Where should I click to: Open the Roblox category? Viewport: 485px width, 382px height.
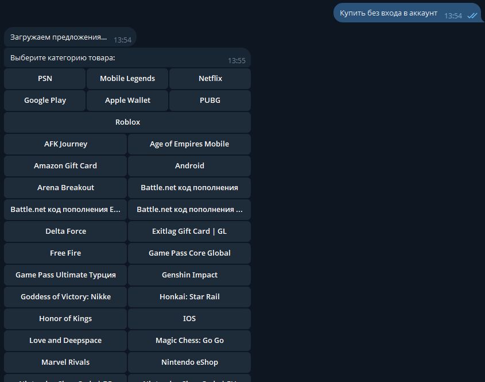127,122
